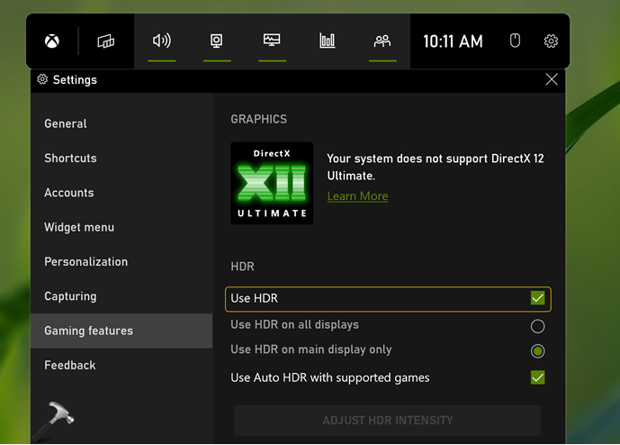Go to the Shortcuts settings section

point(70,158)
